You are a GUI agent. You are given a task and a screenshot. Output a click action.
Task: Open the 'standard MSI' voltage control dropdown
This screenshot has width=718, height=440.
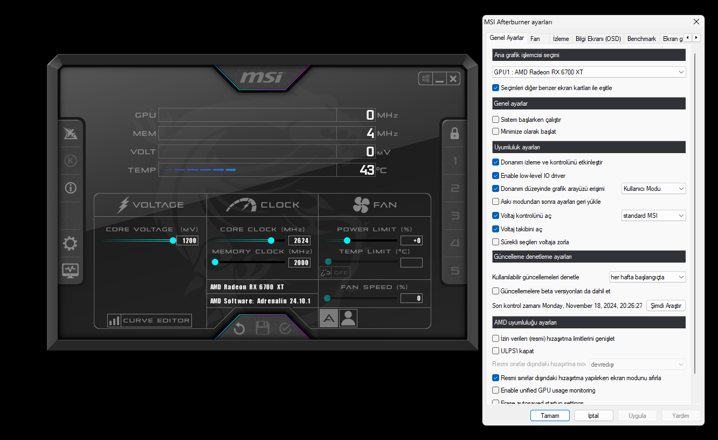point(654,216)
